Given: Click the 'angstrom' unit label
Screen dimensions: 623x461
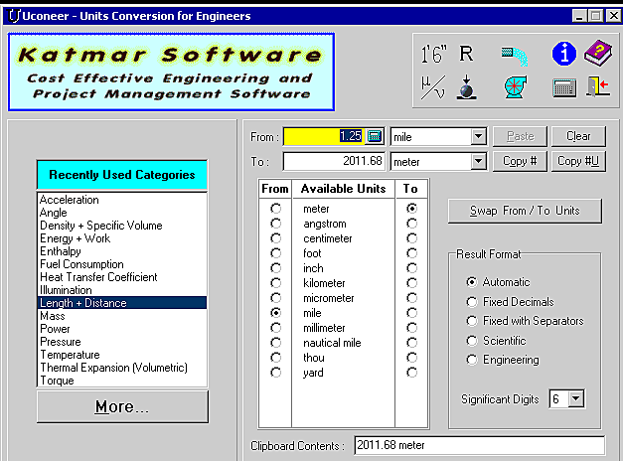Looking at the screenshot, I should click(325, 224).
